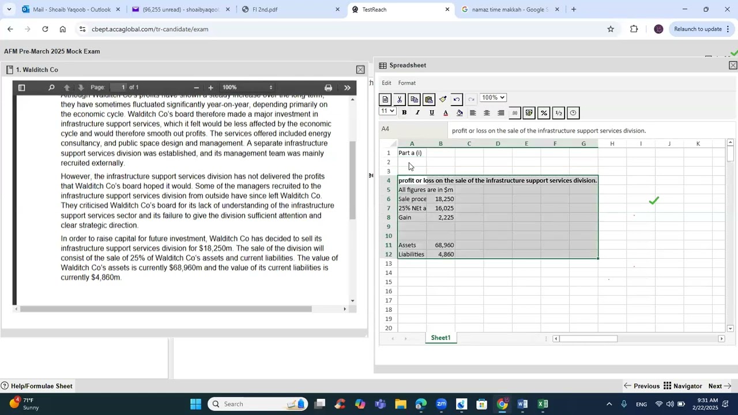Center align the cell text

(x=487, y=113)
